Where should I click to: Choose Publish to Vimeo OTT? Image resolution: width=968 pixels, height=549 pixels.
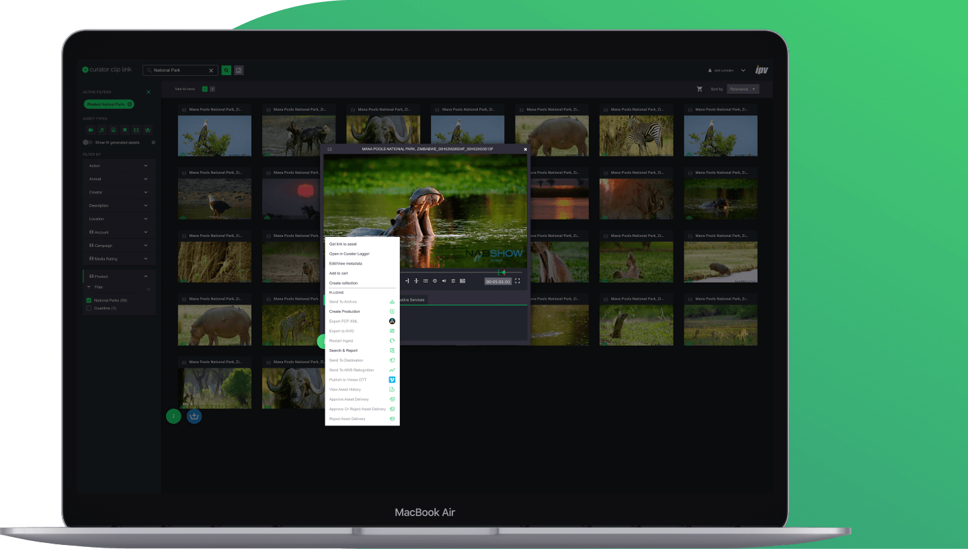pos(362,380)
